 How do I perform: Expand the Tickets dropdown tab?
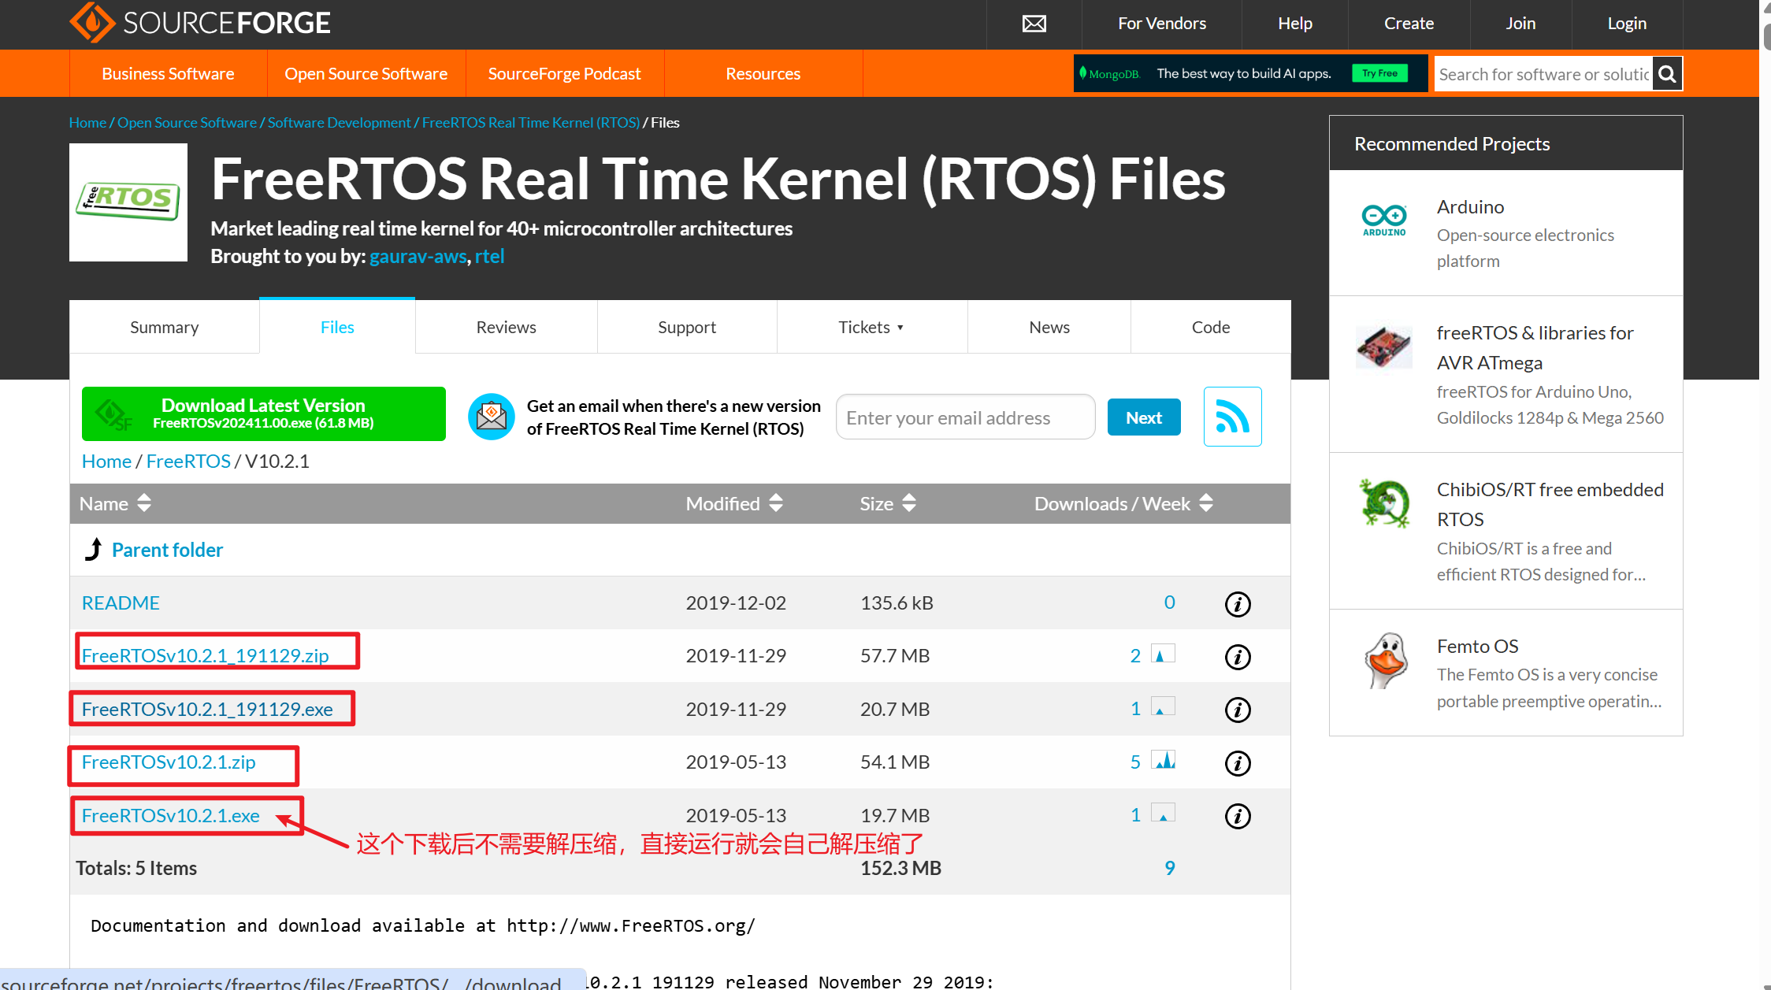871,327
